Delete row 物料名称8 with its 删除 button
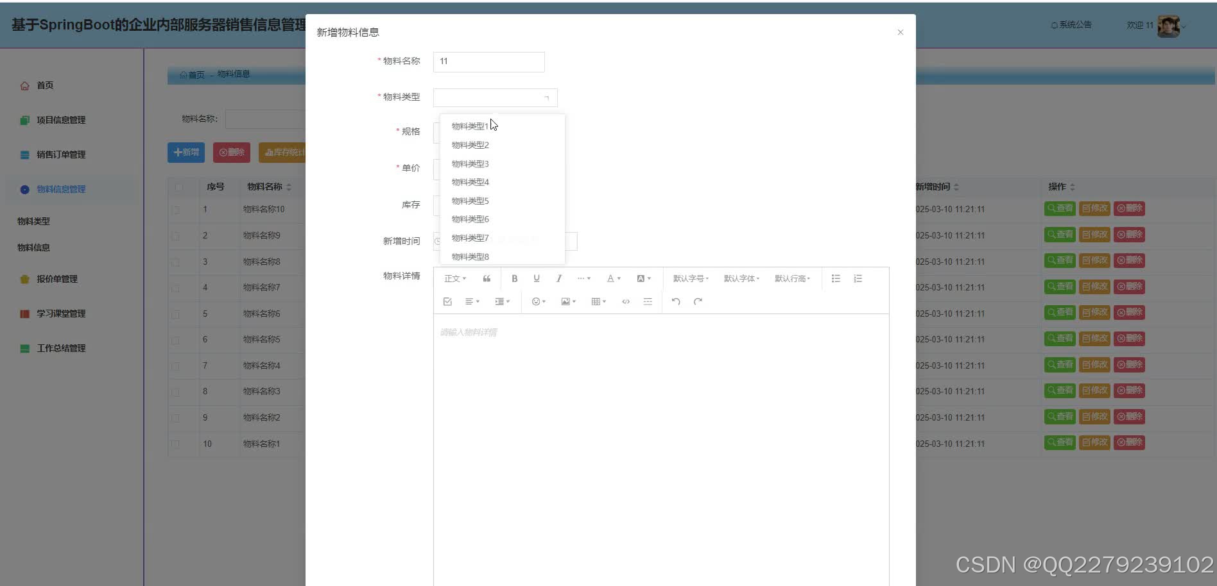 pos(1129,260)
